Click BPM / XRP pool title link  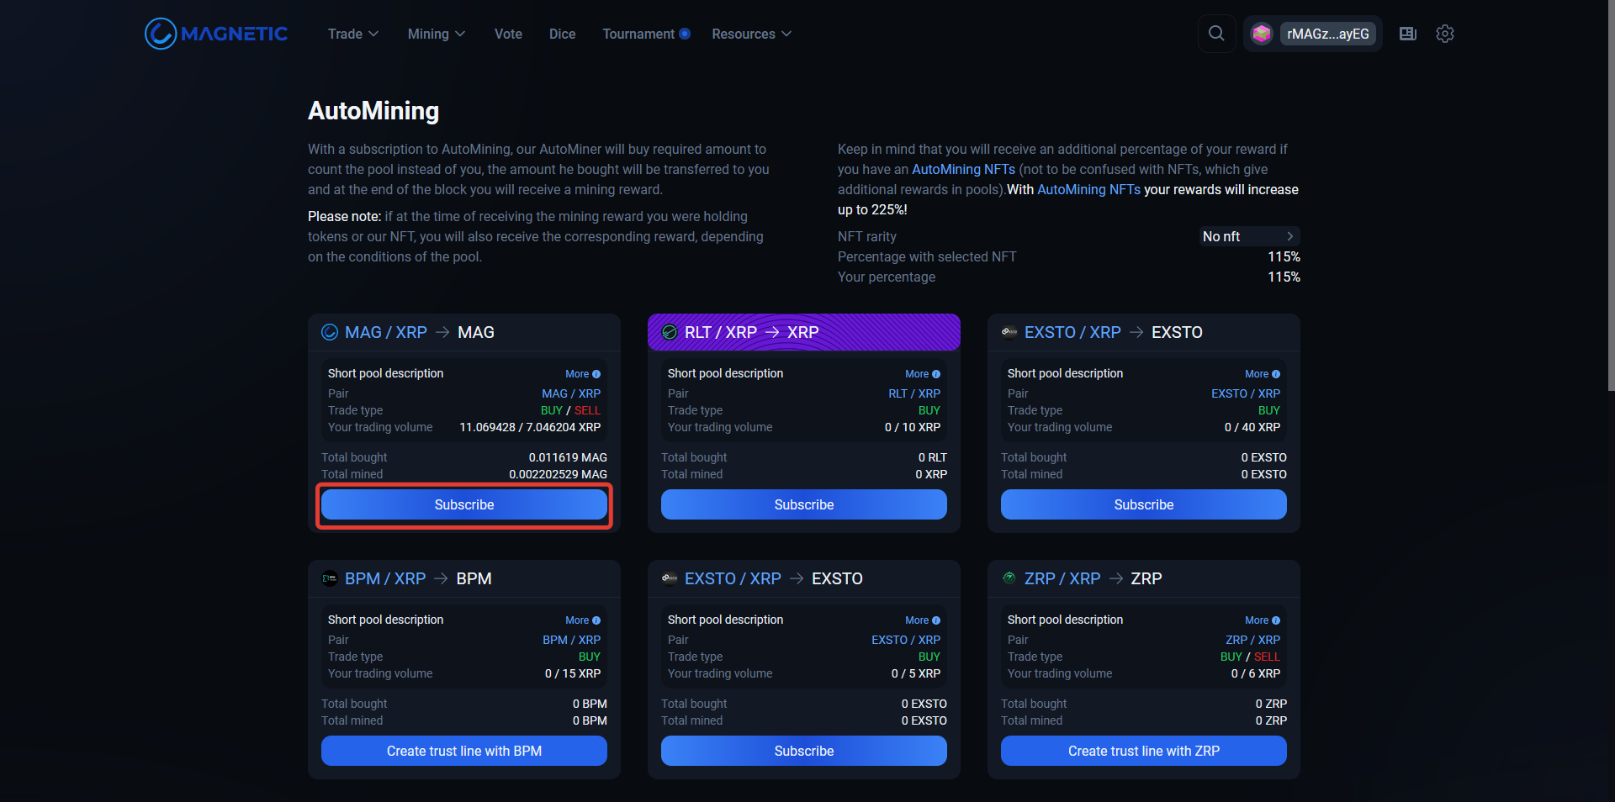[385, 578]
